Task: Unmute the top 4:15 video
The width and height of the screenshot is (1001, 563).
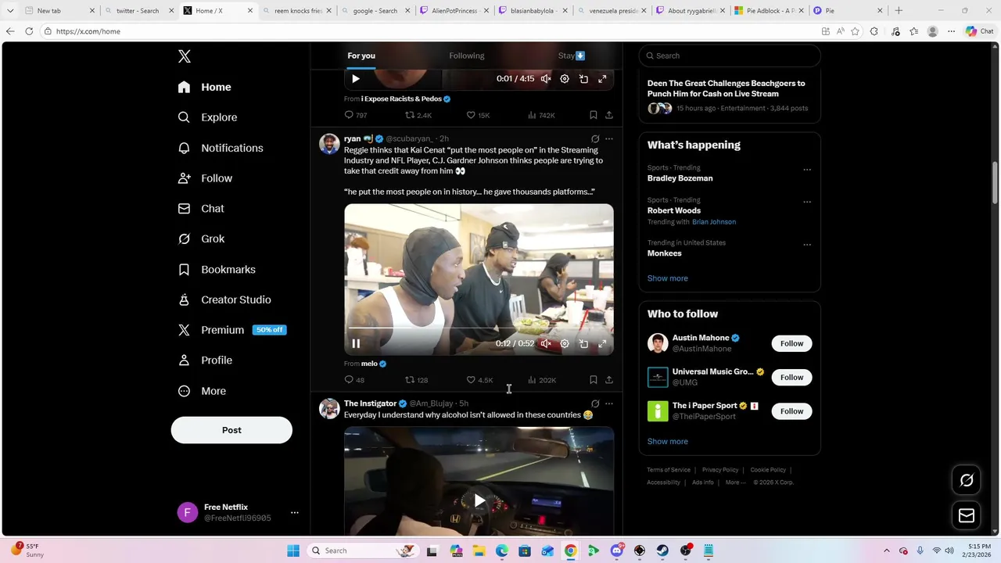Action: click(546, 79)
